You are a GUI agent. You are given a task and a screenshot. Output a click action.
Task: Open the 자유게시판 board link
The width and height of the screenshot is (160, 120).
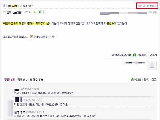[x=26, y=6]
